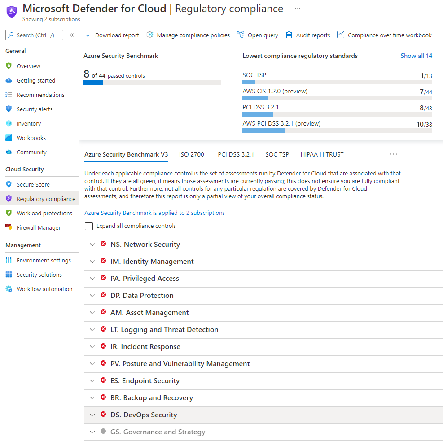Image resolution: width=443 pixels, height=441 pixels.
Task: Expand the AM. Asset Management control
Action: tap(92, 313)
